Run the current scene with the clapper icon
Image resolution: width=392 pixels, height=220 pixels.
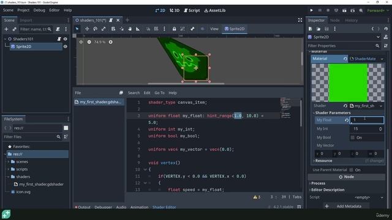344,10
